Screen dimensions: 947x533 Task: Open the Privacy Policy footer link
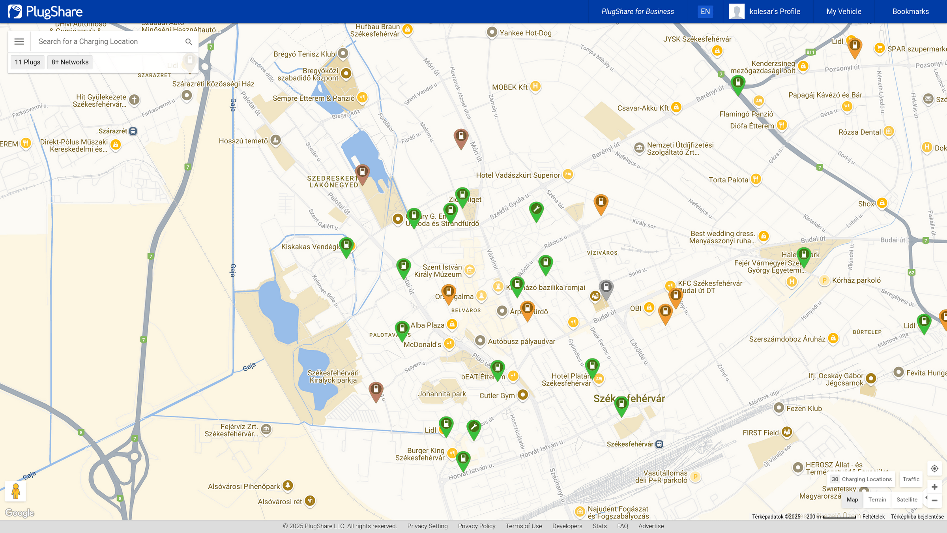click(x=476, y=526)
